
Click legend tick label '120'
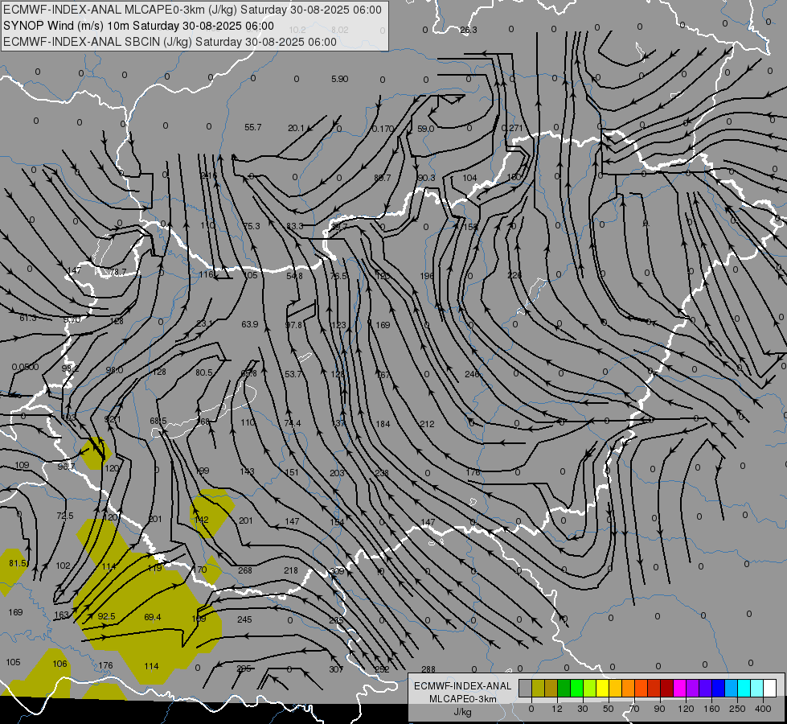686,709
